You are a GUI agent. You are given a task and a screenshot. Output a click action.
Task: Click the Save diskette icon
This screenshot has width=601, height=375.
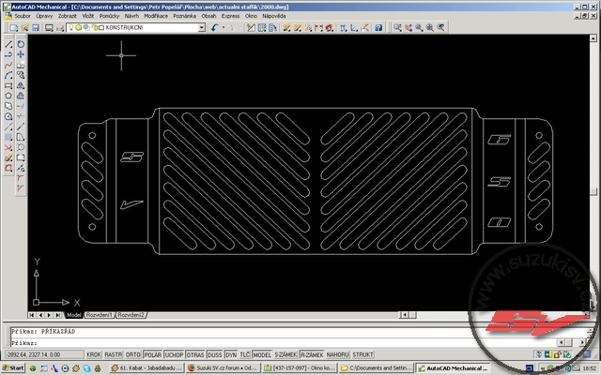(x=36, y=27)
